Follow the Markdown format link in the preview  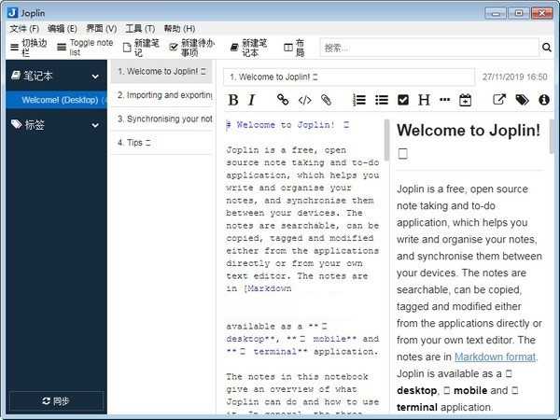495,357
